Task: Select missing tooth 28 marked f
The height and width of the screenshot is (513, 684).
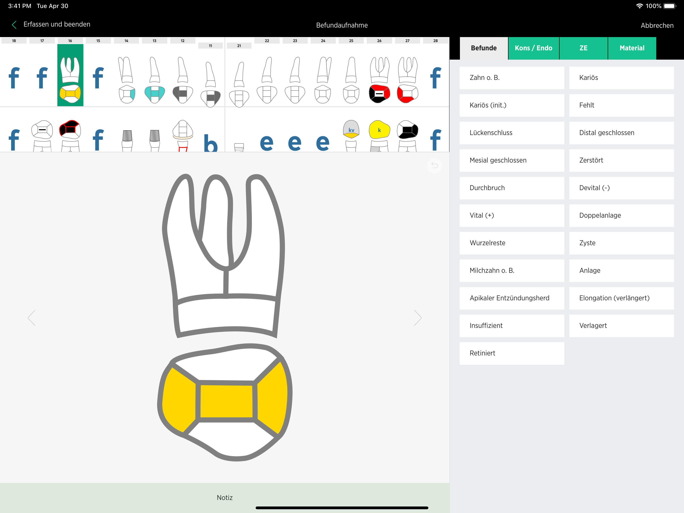Action: pos(435,78)
